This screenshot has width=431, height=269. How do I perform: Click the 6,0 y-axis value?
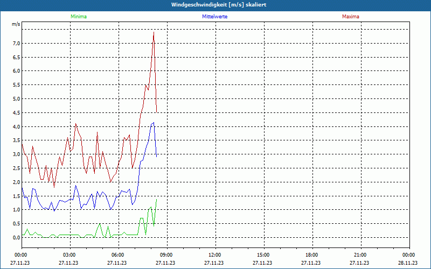[16, 71]
